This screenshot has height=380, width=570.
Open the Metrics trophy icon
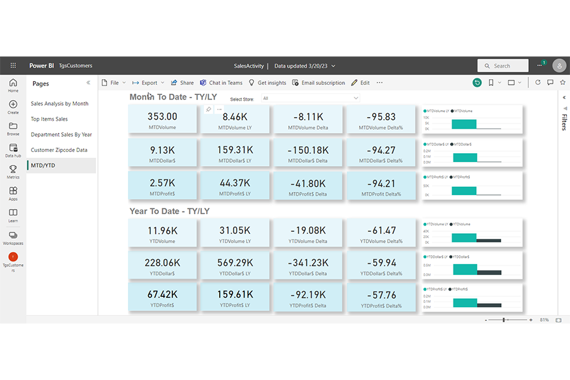(x=13, y=172)
